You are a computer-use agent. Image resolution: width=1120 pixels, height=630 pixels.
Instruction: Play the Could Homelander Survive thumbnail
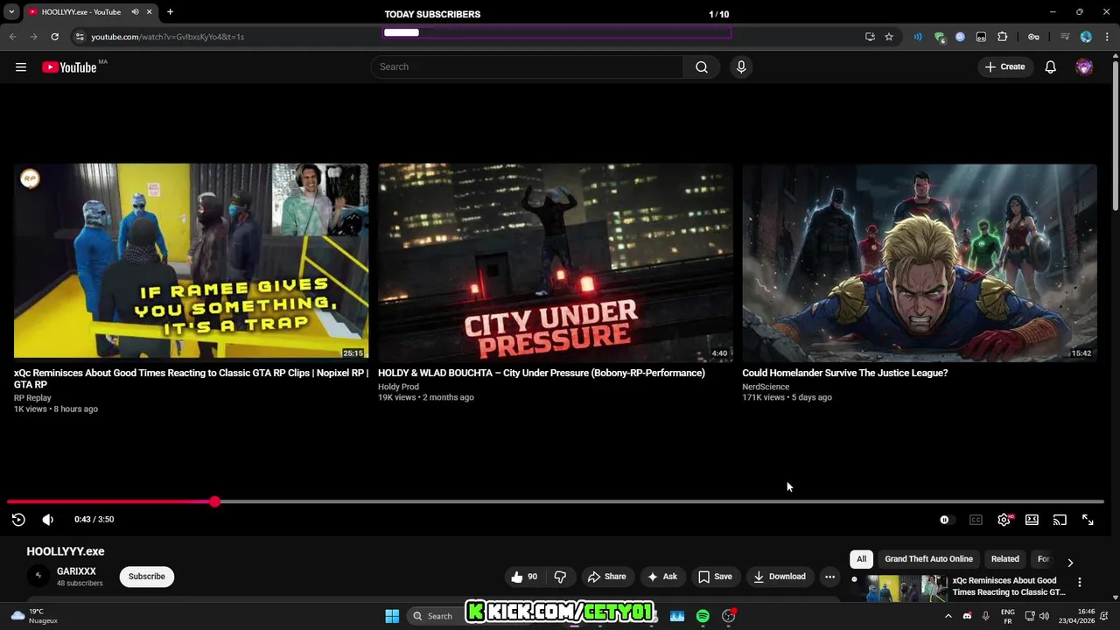(920, 262)
